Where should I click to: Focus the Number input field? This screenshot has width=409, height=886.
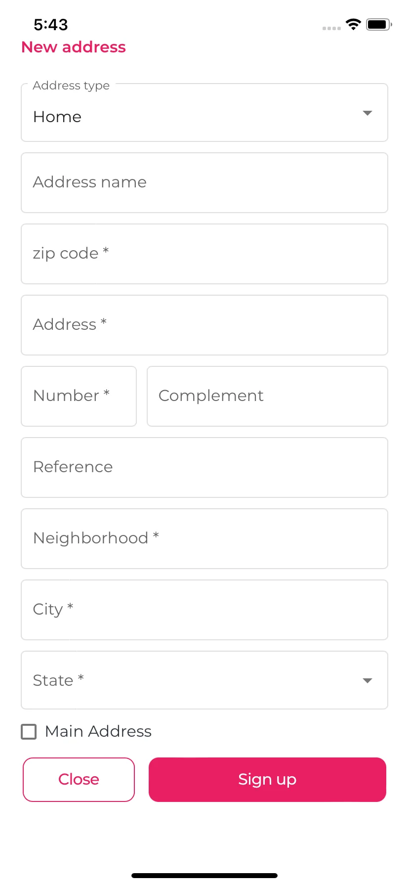coord(79,397)
